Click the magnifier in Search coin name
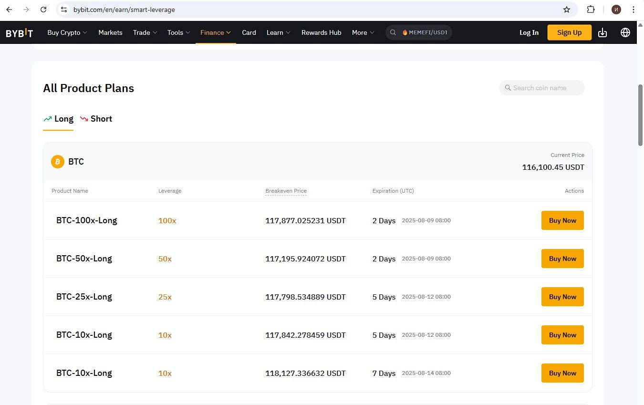Image resolution: width=644 pixels, height=405 pixels. (x=508, y=88)
